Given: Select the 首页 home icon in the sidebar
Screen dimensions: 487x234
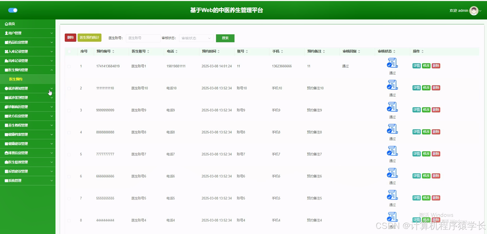Looking at the screenshot, I should click(6, 24).
